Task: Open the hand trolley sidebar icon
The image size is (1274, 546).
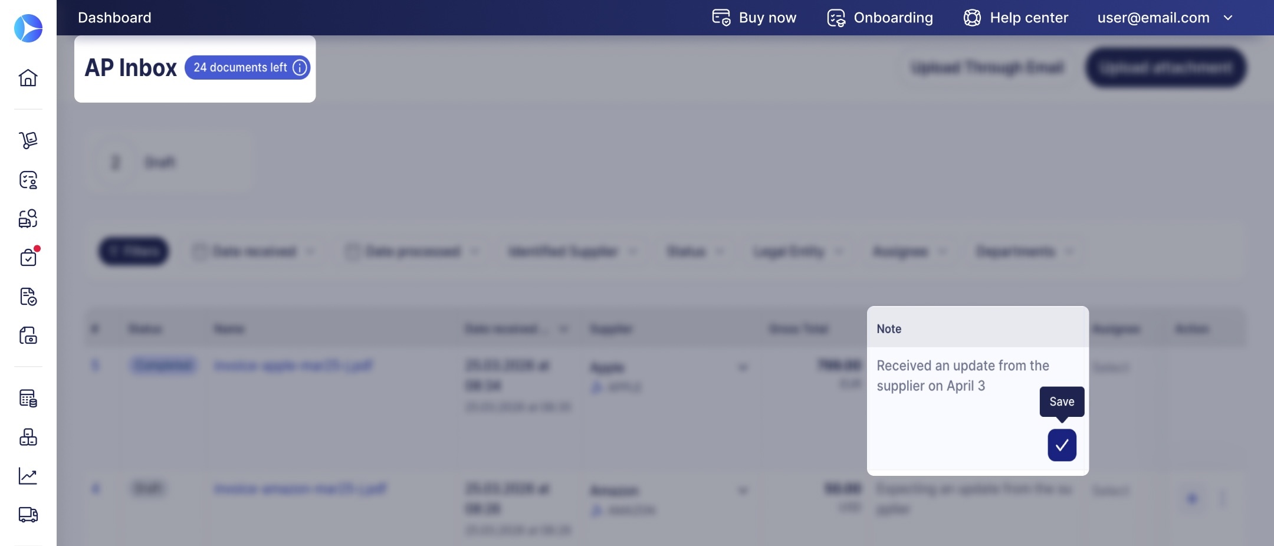Action: click(28, 140)
